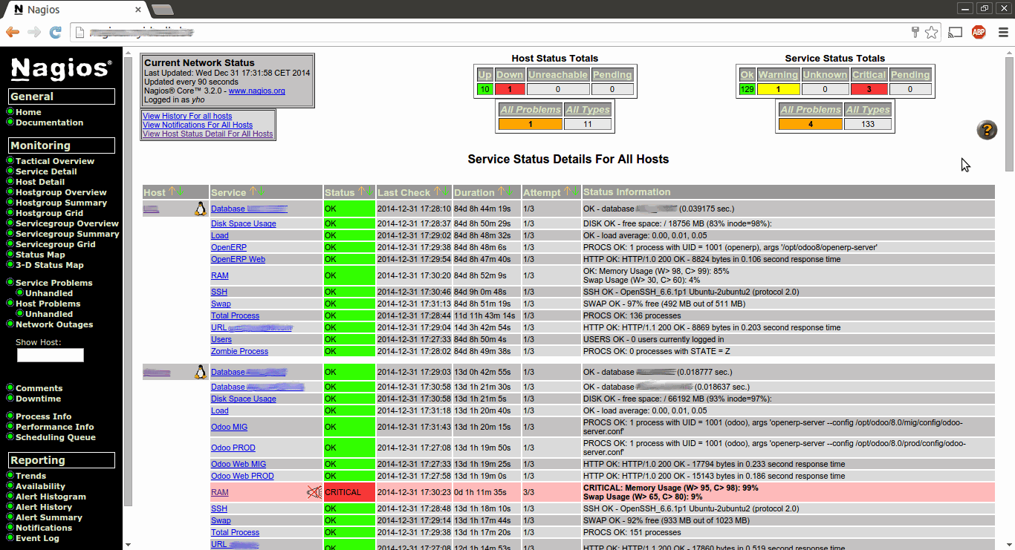Click Critical header in Service Status Totals

[x=869, y=75]
